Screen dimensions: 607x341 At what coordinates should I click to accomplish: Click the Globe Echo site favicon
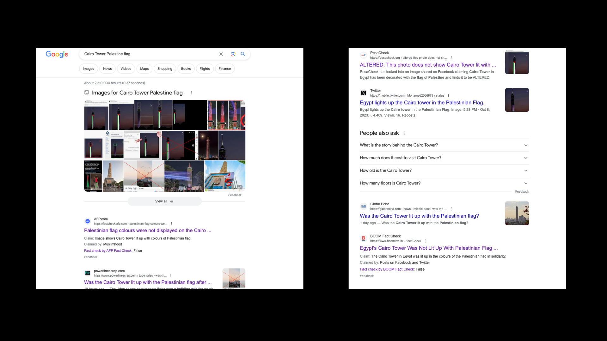point(364,206)
